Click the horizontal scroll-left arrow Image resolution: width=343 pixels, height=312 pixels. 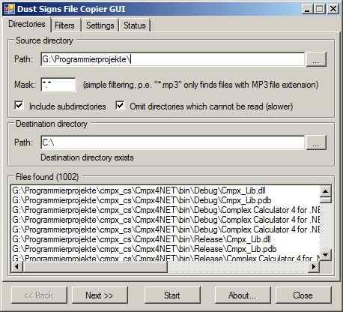coord(17,267)
